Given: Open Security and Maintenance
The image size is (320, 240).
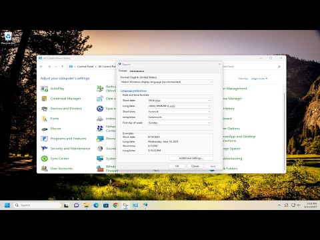Looking at the screenshot, I should (70, 149).
